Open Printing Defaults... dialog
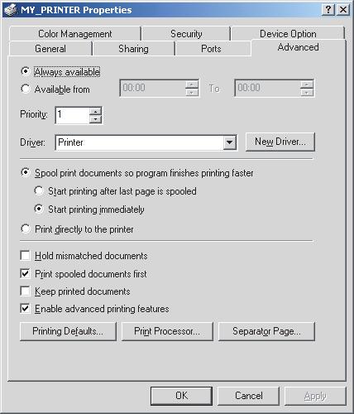The width and height of the screenshot is (354, 414). pos(68,331)
